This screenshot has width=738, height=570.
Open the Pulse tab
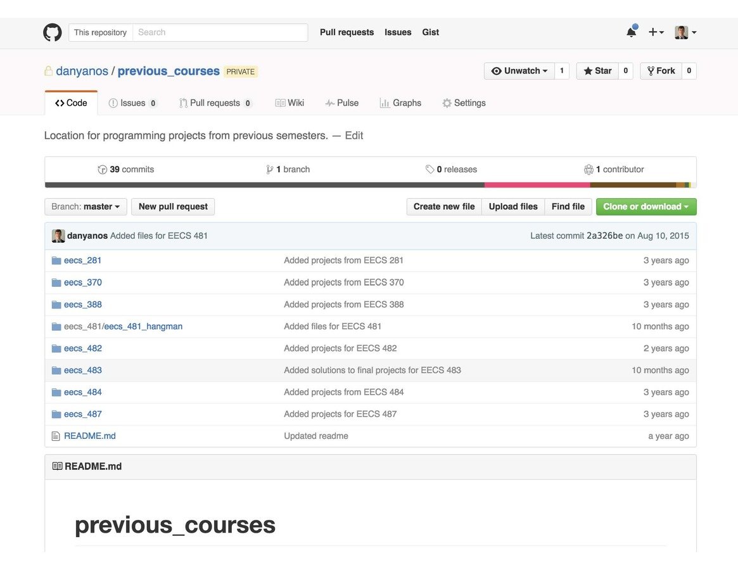[341, 103]
